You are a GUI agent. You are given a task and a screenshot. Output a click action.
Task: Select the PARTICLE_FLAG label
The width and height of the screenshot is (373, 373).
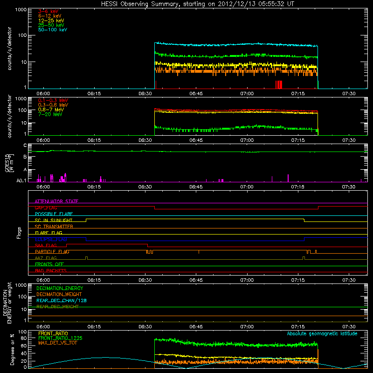tap(52, 251)
